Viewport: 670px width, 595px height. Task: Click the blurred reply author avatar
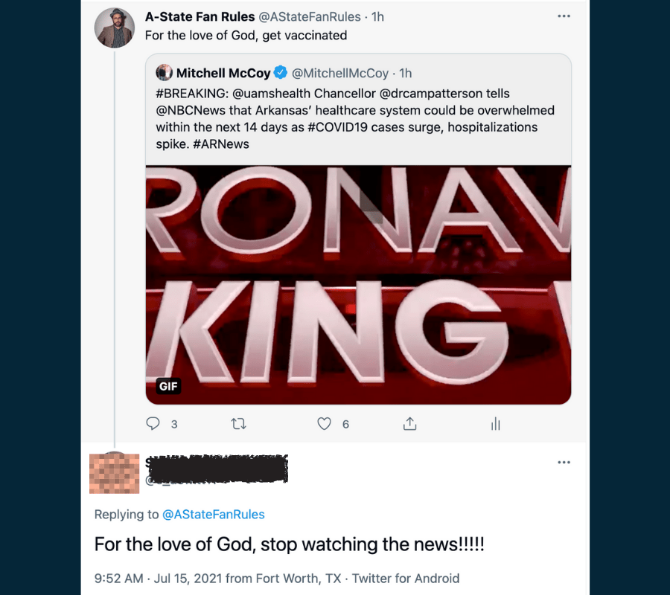tap(114, 473)
